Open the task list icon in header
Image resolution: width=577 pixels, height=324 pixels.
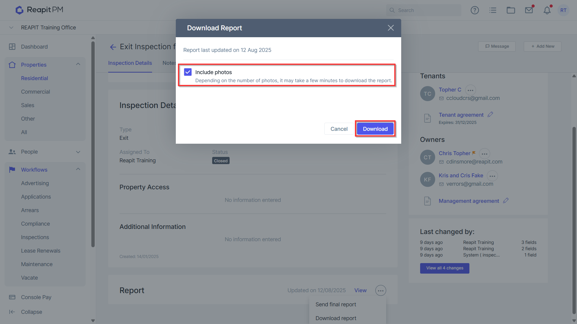[493, 10]
